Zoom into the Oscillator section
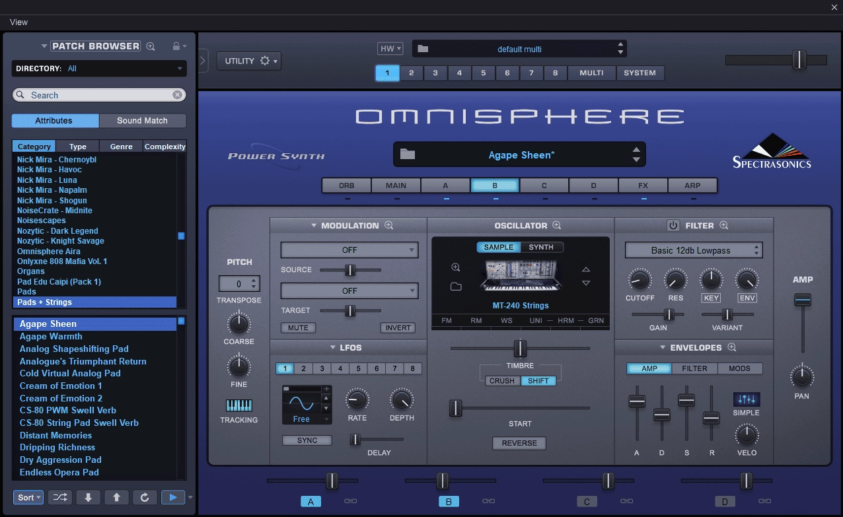Image resolution: width=843 pixels, height=517 pixels. click(556, 225)
